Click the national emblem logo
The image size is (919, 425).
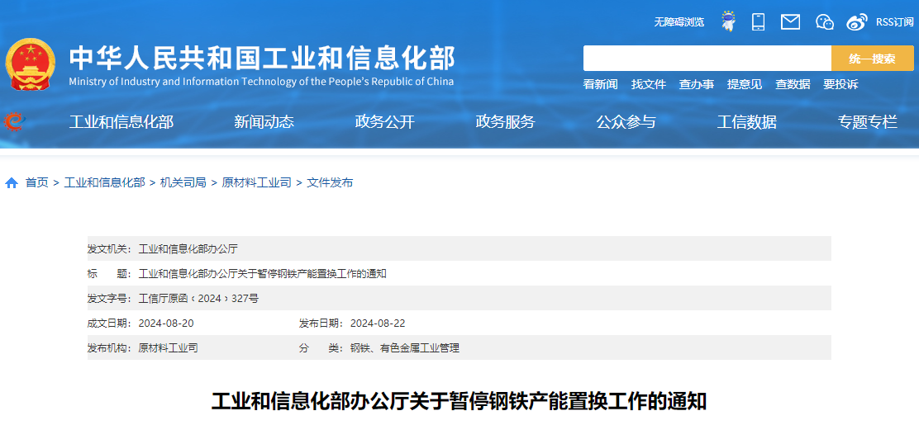[x=31, y=64]
